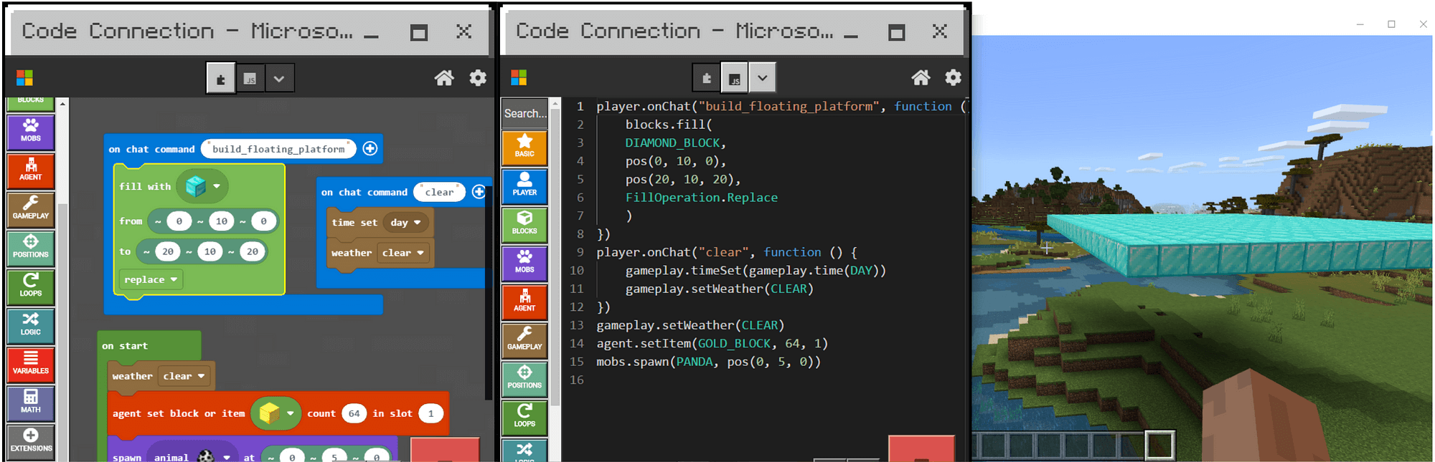Edit build_floating_platform command name field

(x=278, y=149)
